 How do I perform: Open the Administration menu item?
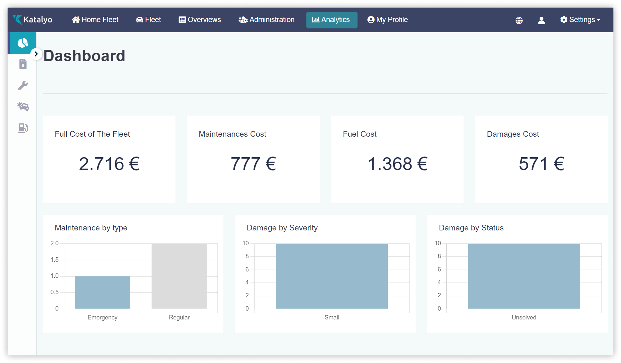click(266, 20)
